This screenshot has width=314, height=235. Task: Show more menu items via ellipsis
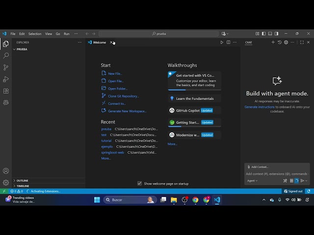point(76,34)
